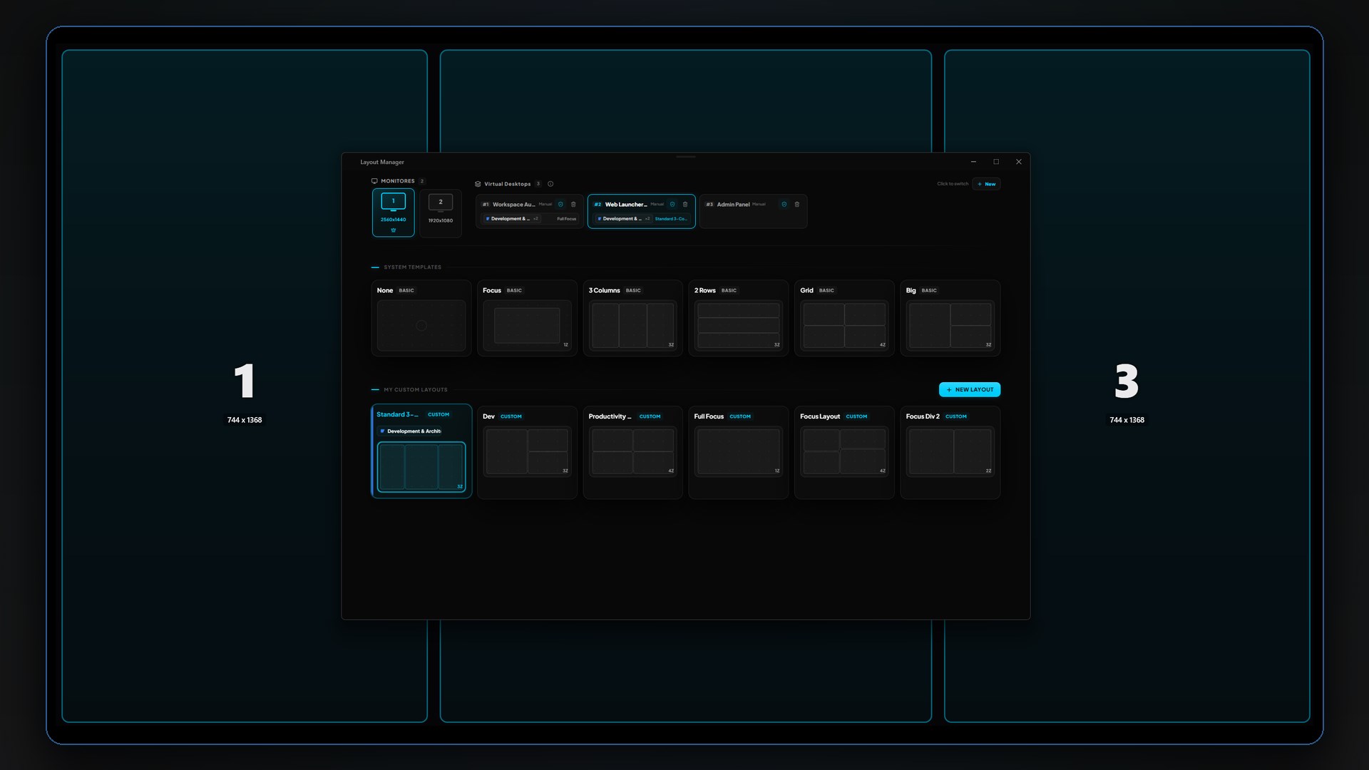
Task: Toggle shield icon on Web Launcher desktop
Action: click(x=672, y=205)
